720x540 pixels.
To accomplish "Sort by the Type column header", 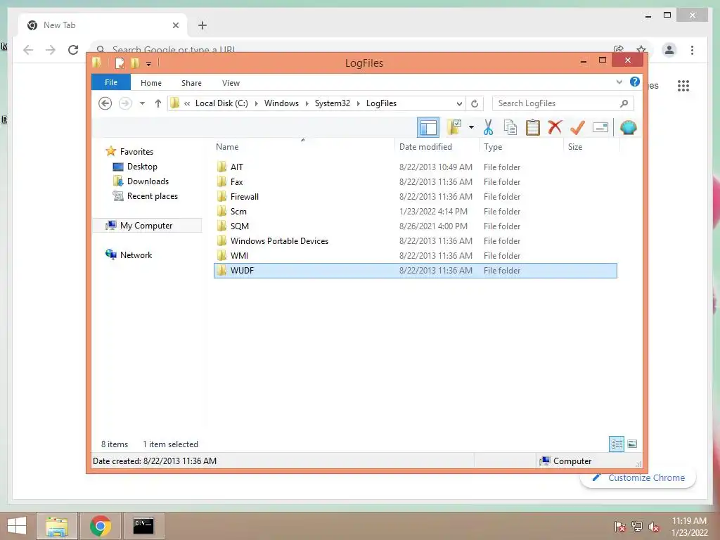I will (x=521, y=147).
